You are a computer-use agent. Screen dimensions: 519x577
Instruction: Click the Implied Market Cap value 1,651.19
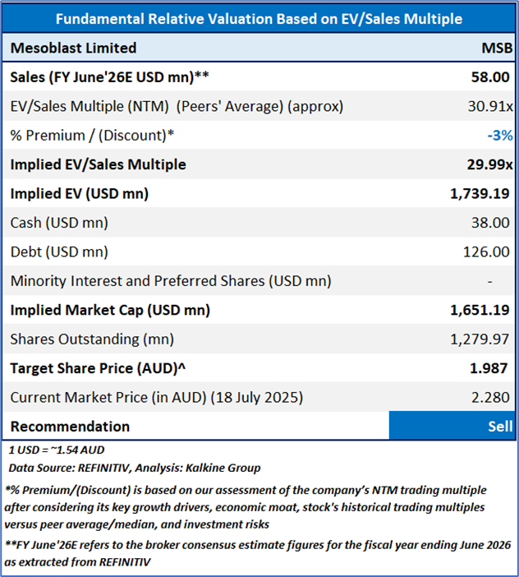tap(481, 310)
